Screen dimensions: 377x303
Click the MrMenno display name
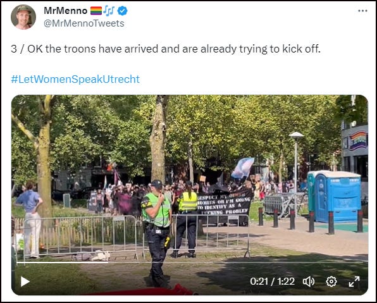tap(65, 11)
